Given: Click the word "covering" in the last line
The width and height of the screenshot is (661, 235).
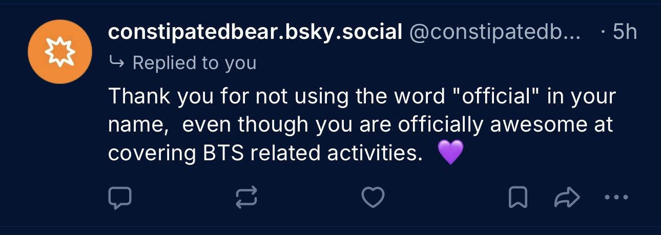Looking at the screenshot, I should tap(152, 153).
